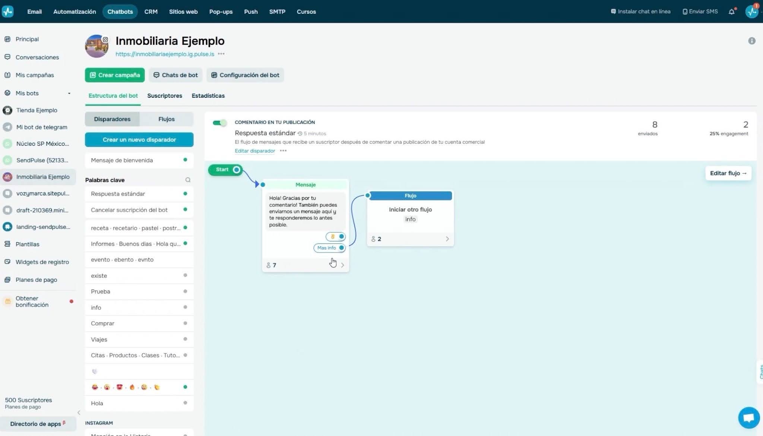
Task: Click Editar flujo button
Action: click(728, 173)
